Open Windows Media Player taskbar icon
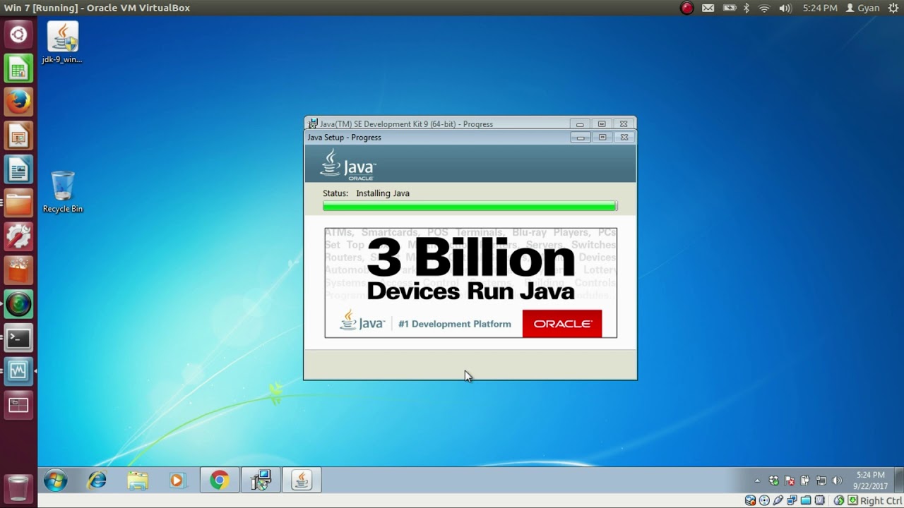 click(177, 480)
